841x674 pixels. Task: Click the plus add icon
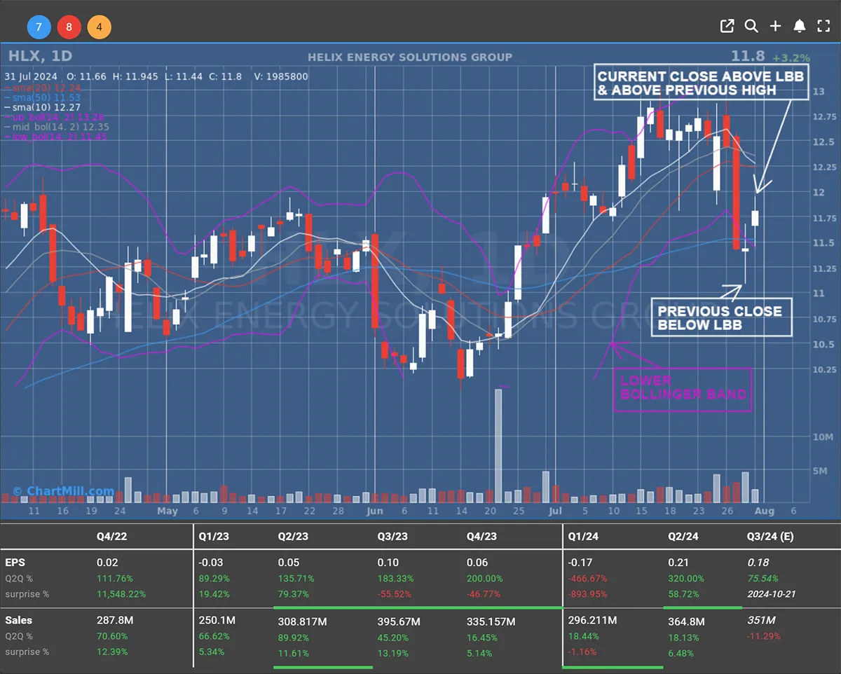(x=775, y=26)
